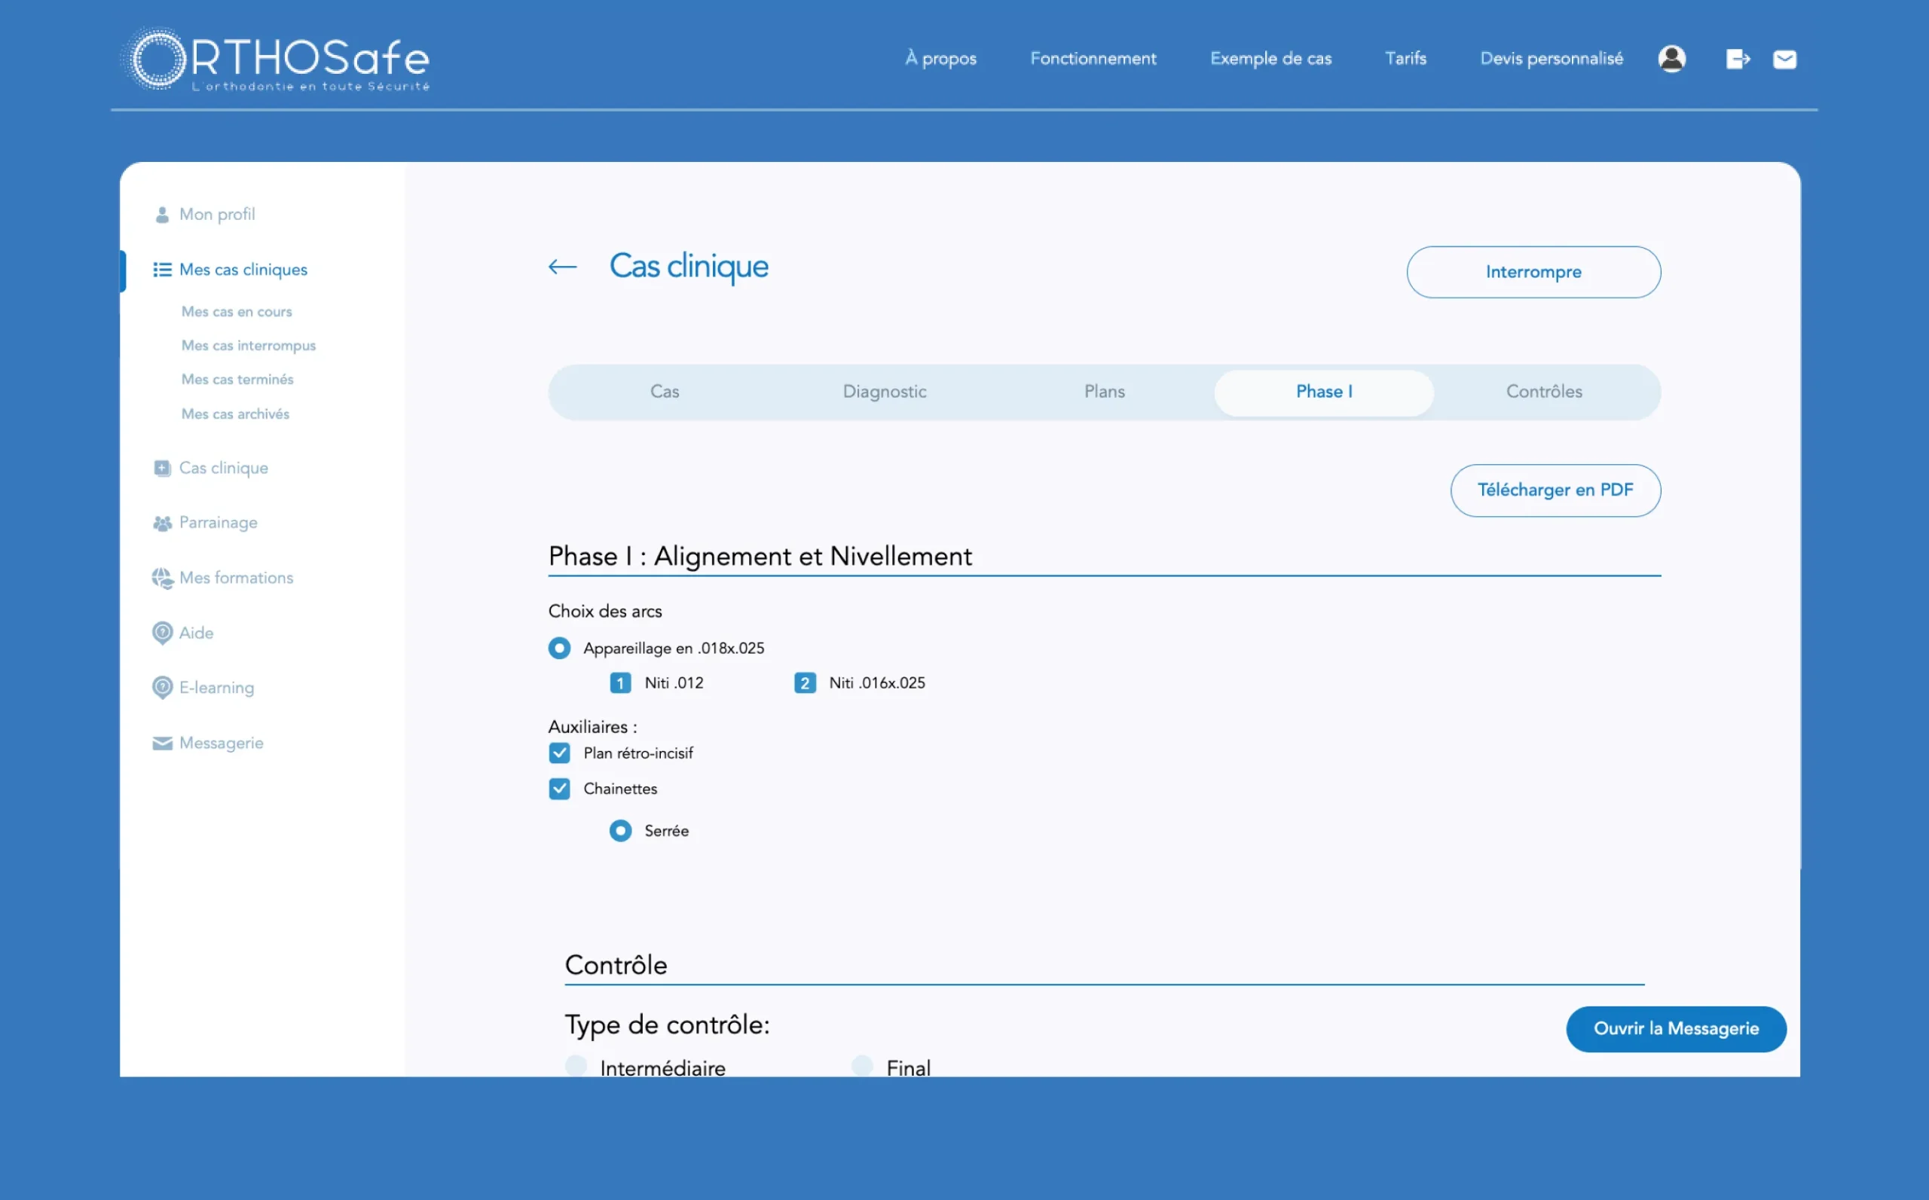The height and width of the screenshot is (1200, 1929).
Task: Open À propos in top navigation
Action: click(x=940, y=59)
